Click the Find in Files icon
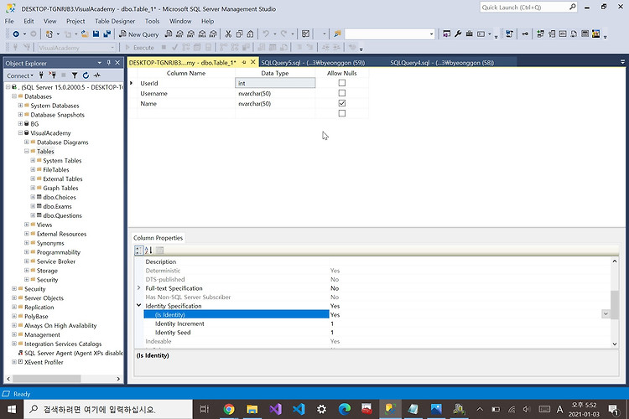 (337, 34)
